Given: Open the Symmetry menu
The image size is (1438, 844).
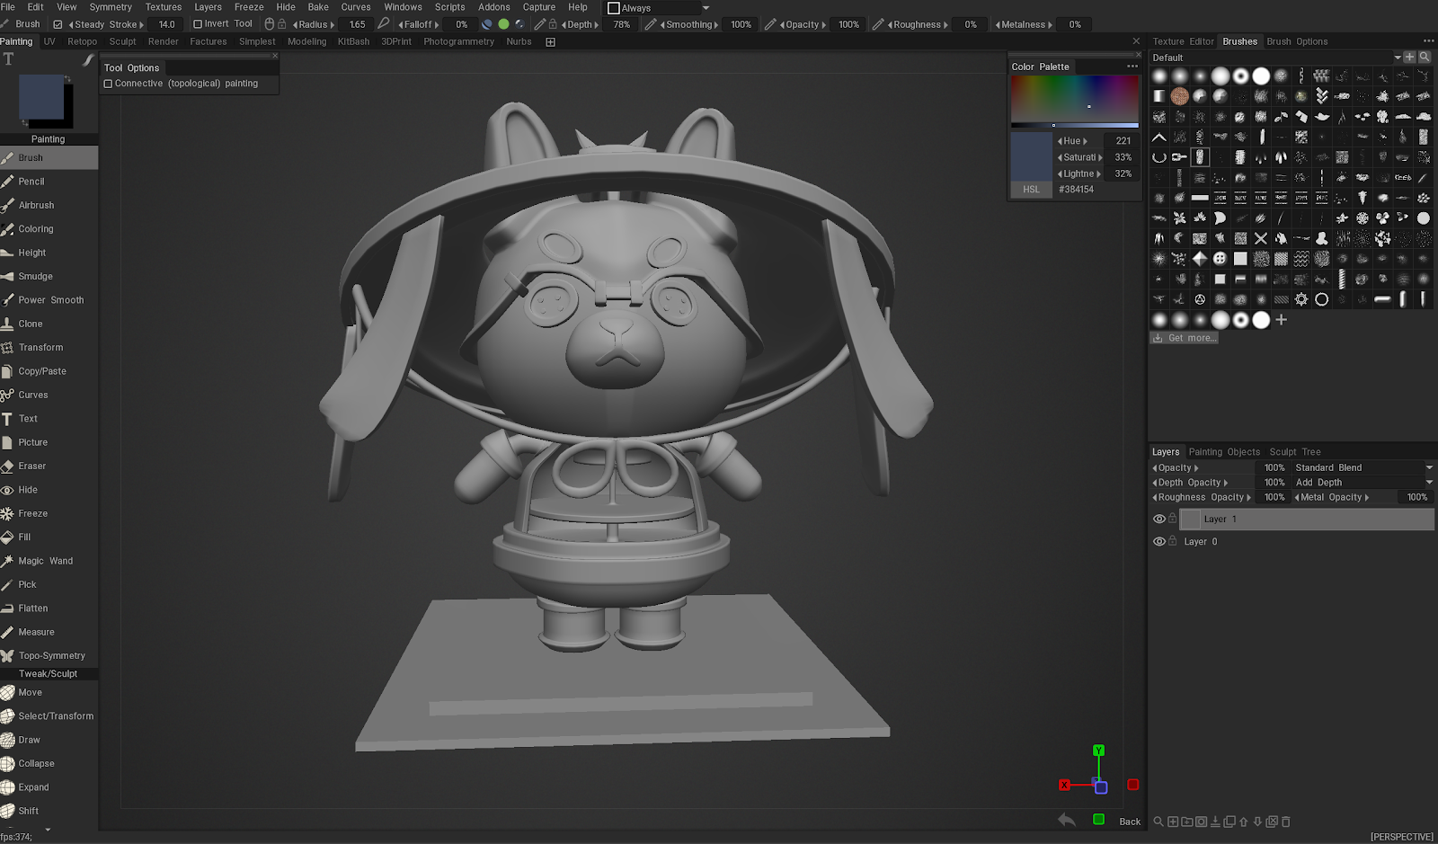Looking at the screenshot, I should (x=111, y=7).
